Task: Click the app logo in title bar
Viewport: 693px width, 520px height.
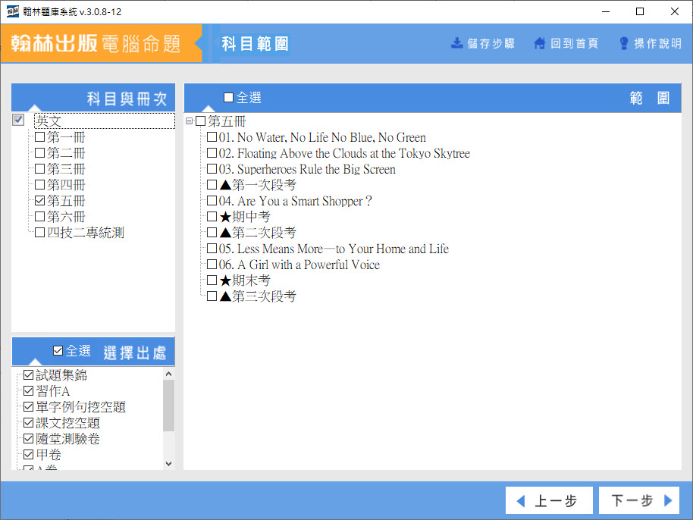Action: point(12,11)
